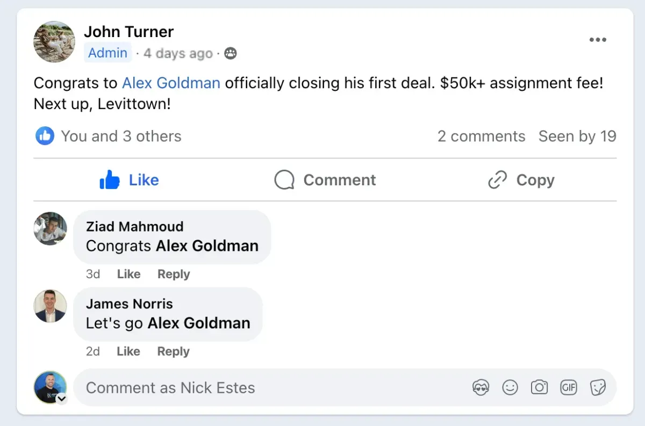This screenshot has height=426, width=645.
Task: Click the blue like reaction icon
Action: (45, 136)
